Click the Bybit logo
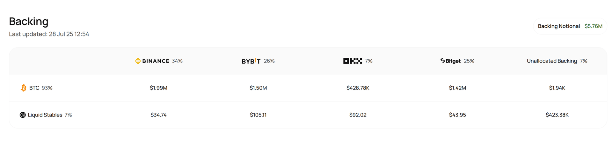Screen dimensions: 612x152 [x=251, y=61]
